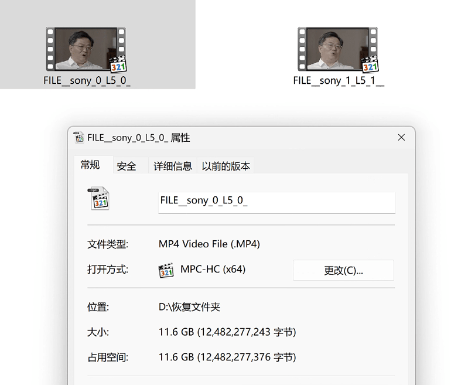Screen dimensions: 468x385
Task: Click the large MP4 file type icon
Action: [x=98, y=198]
